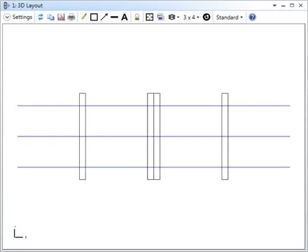The height and width of the screenshot is (252, 308).
Task: Open the Standard dropdown menu
Action: pyautogui.click(x=230, y=17)
